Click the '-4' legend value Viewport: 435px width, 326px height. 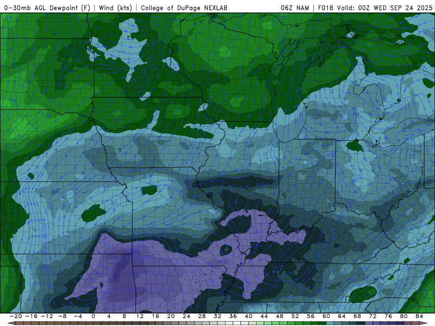click(78, 316)
